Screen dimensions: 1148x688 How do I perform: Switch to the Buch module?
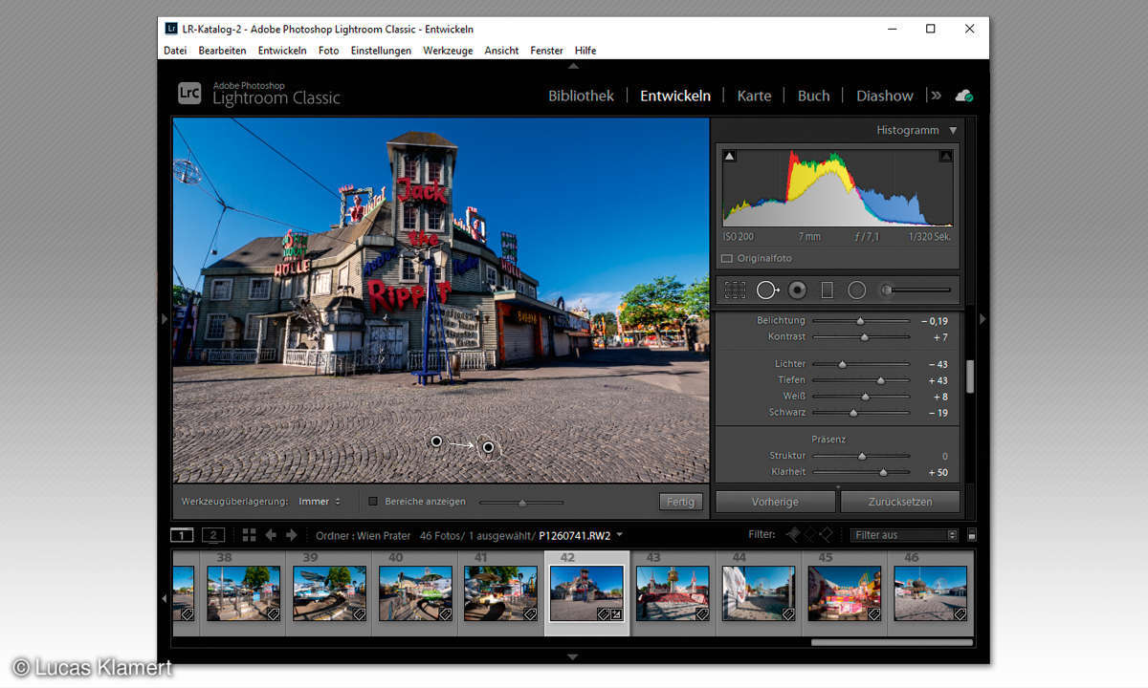(x=813, y=96)
